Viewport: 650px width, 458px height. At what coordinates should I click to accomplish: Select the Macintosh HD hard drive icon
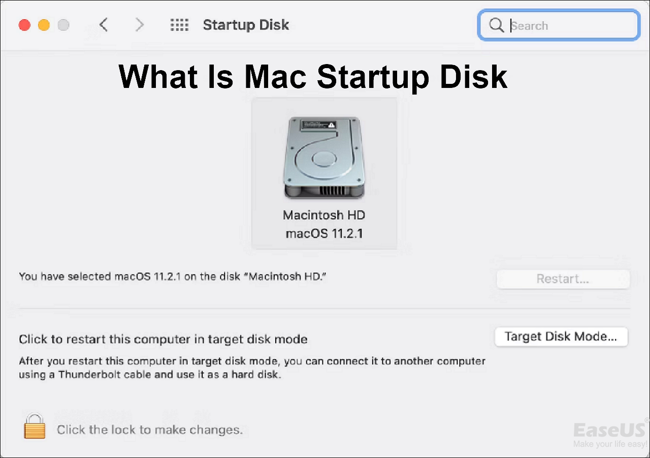click(324, 158)
